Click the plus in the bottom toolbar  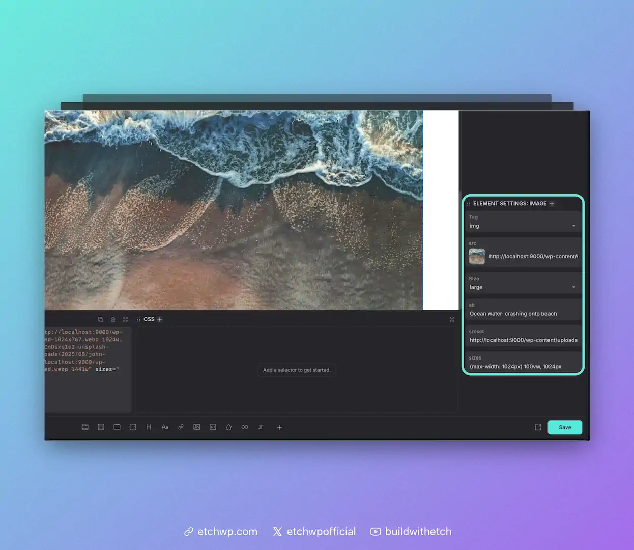point(279,427)
